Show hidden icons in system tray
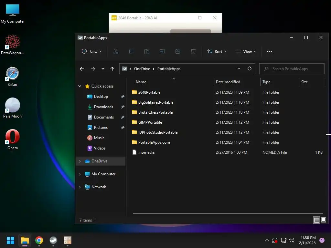This screenshot has width=331, height=248. (267, 240)
